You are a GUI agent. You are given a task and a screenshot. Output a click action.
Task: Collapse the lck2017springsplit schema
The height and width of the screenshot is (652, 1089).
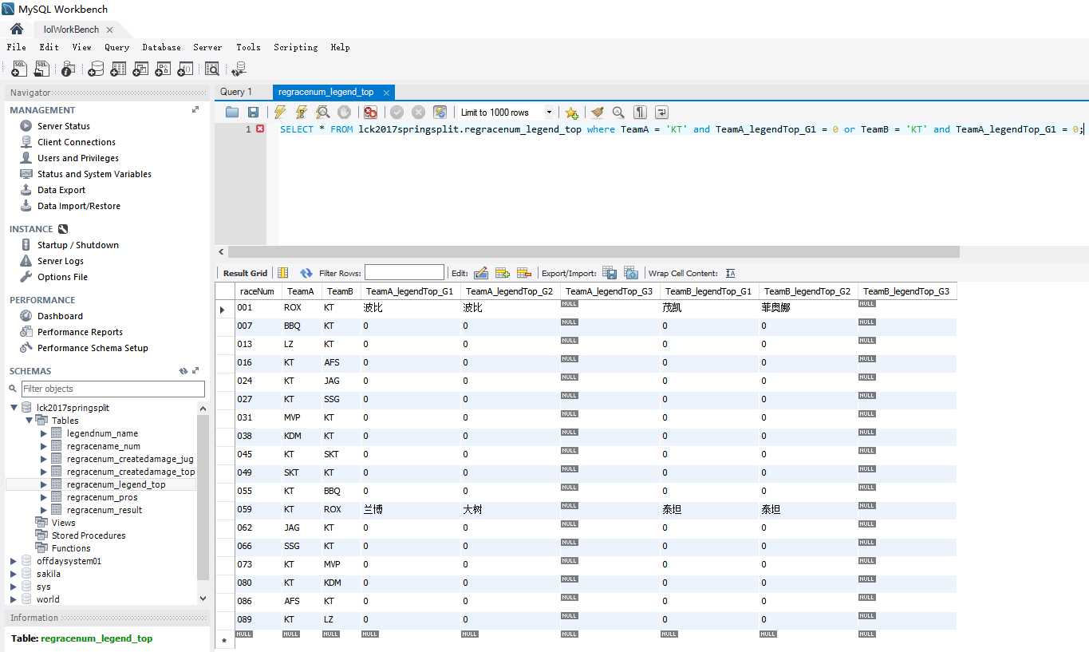point(14,408)
